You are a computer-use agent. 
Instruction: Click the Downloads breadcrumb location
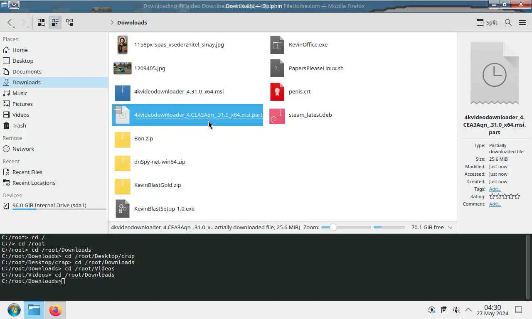click(x=132, y=22)
